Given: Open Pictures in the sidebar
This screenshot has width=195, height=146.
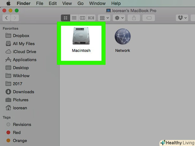Looking at the screenshot, I should click(17, 100).
